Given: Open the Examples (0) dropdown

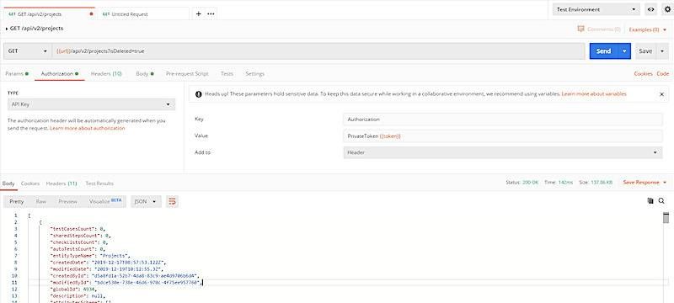Looking at the screenshot, I should [648, 29].
